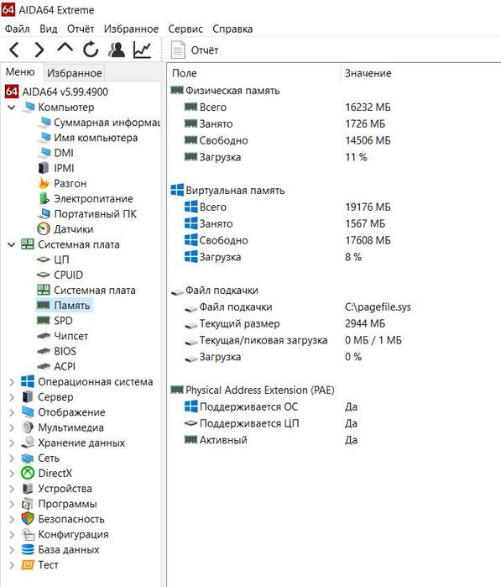The image size is (501, 587).
Task: Click the Сеть network icon
Action: 28,459
